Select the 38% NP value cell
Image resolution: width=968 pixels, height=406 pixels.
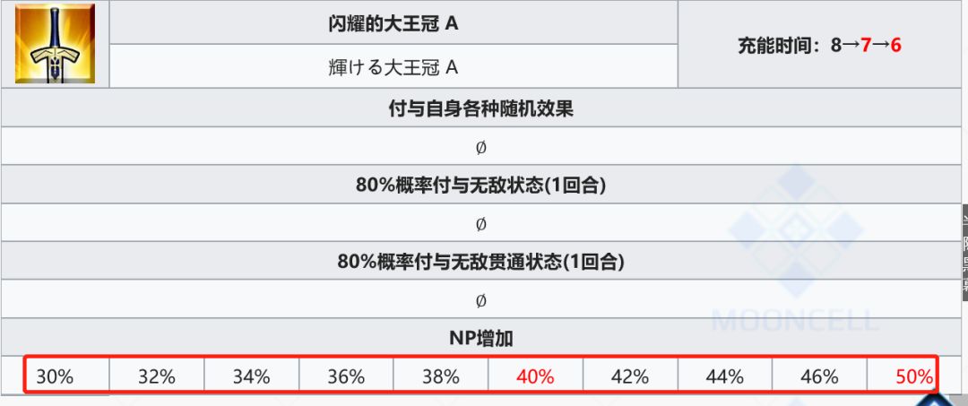click(x=441, y=376)
